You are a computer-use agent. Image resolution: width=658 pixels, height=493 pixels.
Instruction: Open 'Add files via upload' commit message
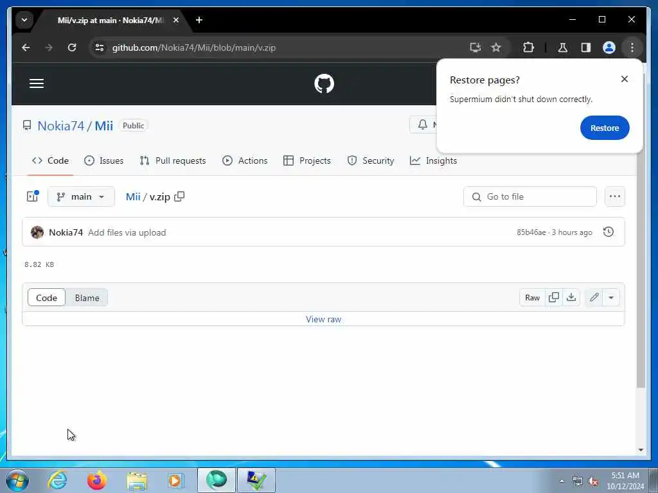pyautogui.click(x=127, y=232)
